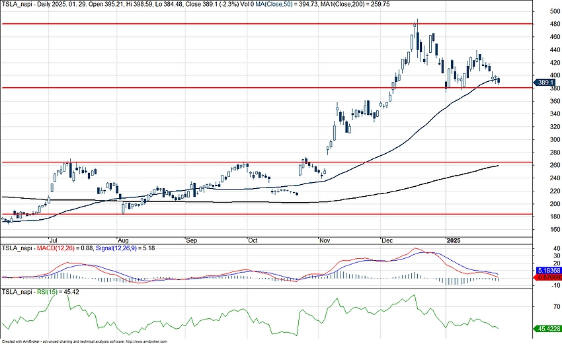The height and width of the screenshot is (344, 562).
Task: Click the 280 price axis label
Action: [x=555, y=153]
